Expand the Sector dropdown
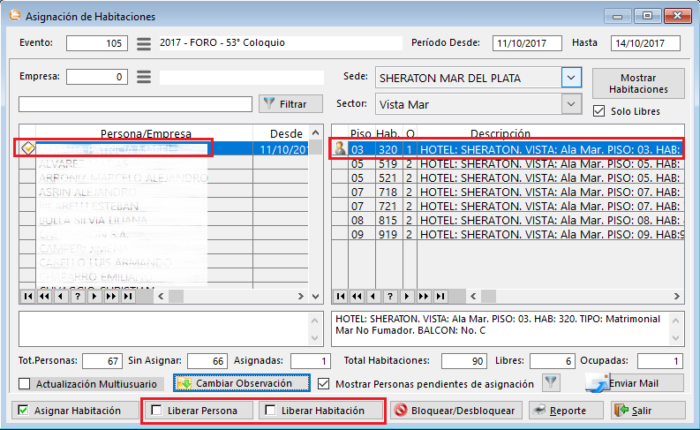The width and height of the screenshot is (700, 430). coord(572,104)
